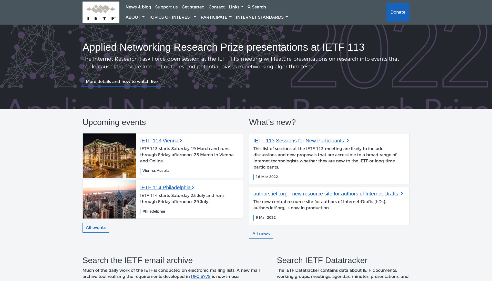This screenshot has height=281, width=492.
Task: Open IETF 113 Vienna event link
Action: coord(161,141)
